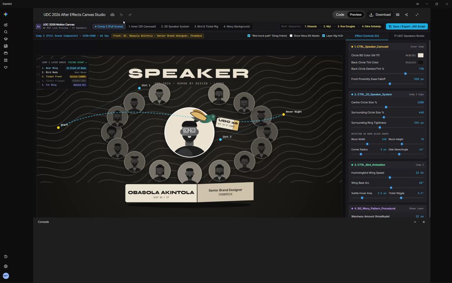The height and width of the screenshot is (283, 452).
Task: Open Back Circle Tint Color swatch
Action: point(421,62)
